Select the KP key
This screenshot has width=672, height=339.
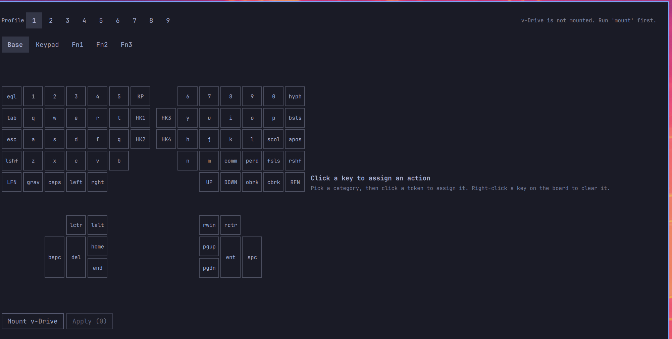point(141,96)
